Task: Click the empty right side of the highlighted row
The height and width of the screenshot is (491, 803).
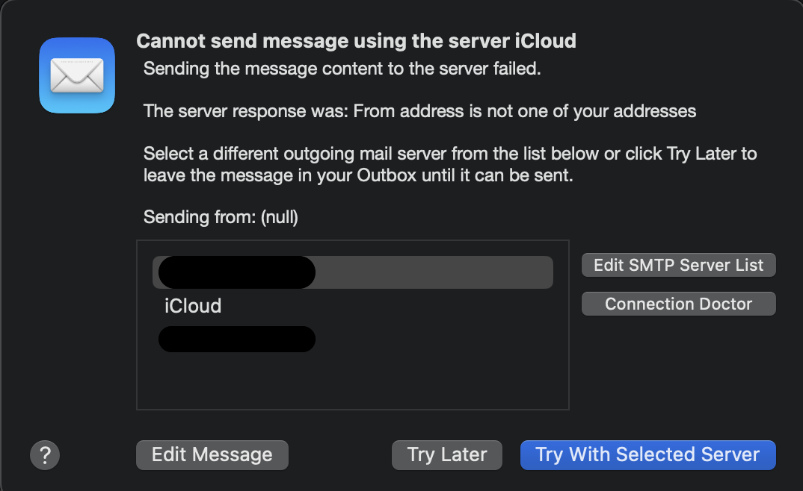Action: 449,272
